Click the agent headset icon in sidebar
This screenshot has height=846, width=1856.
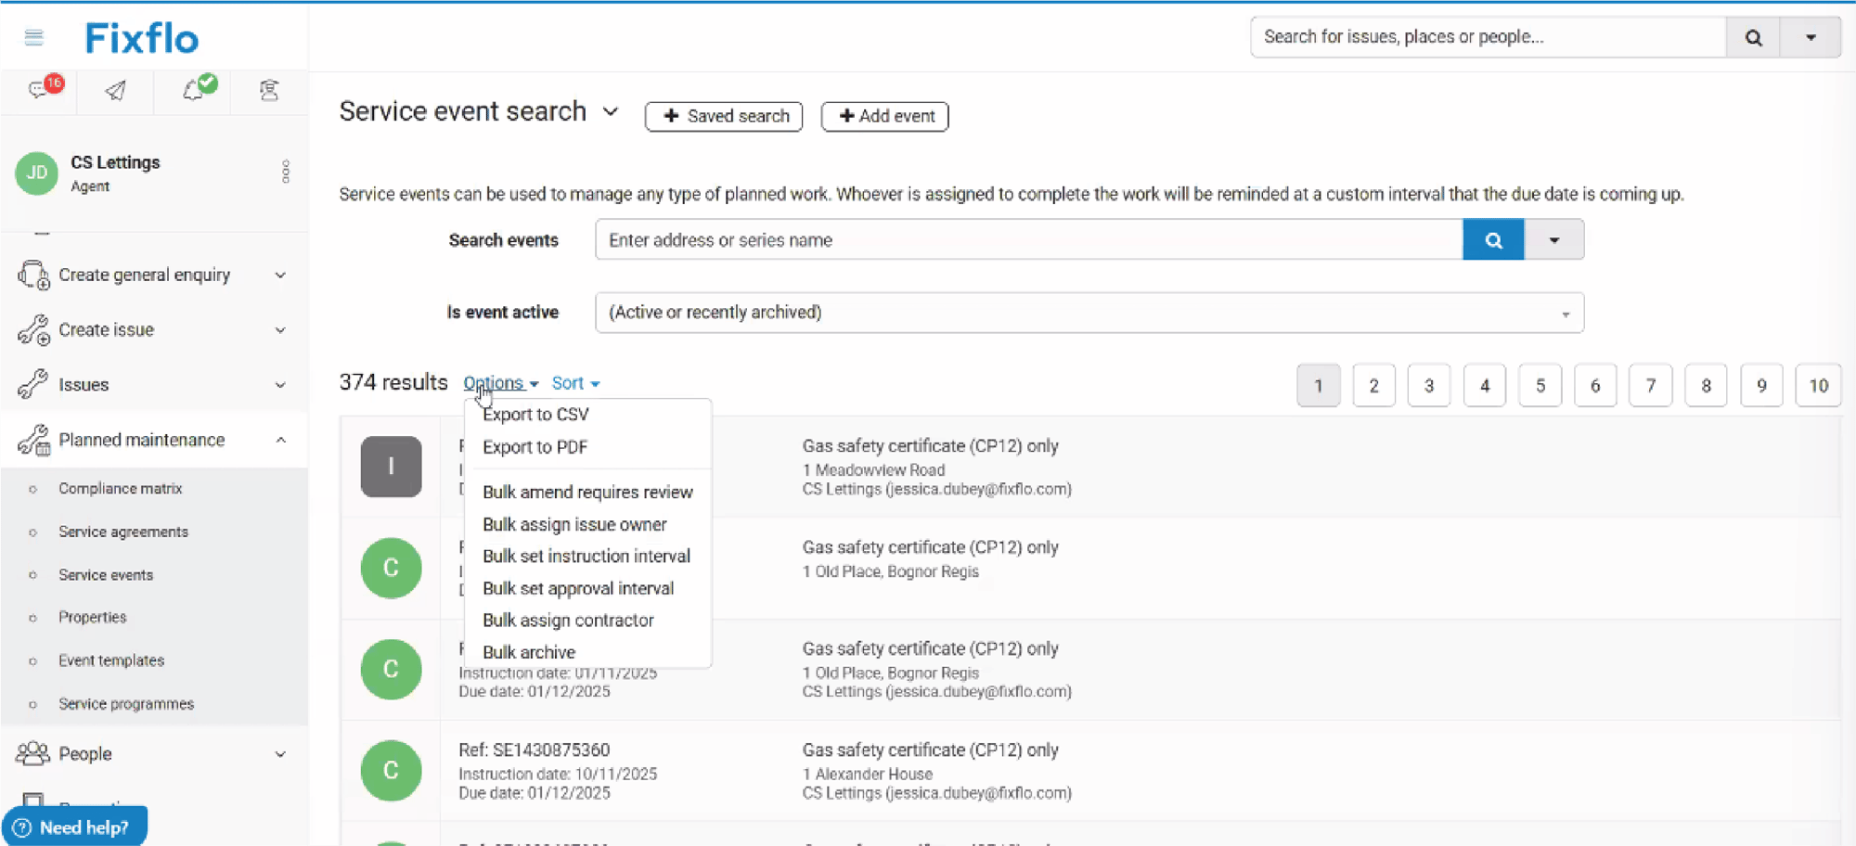pyautogui.click(x=269, y=90)
